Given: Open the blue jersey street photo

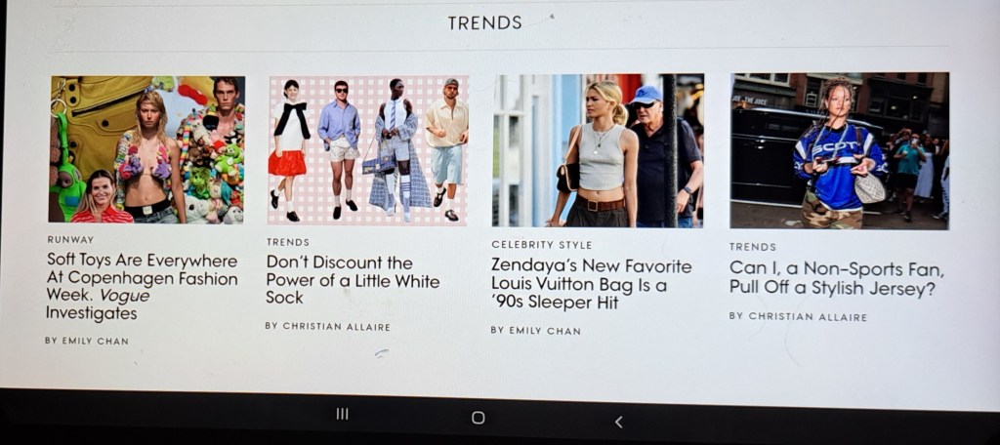Looking at the screenshot, I should click(x=839, y=150).
